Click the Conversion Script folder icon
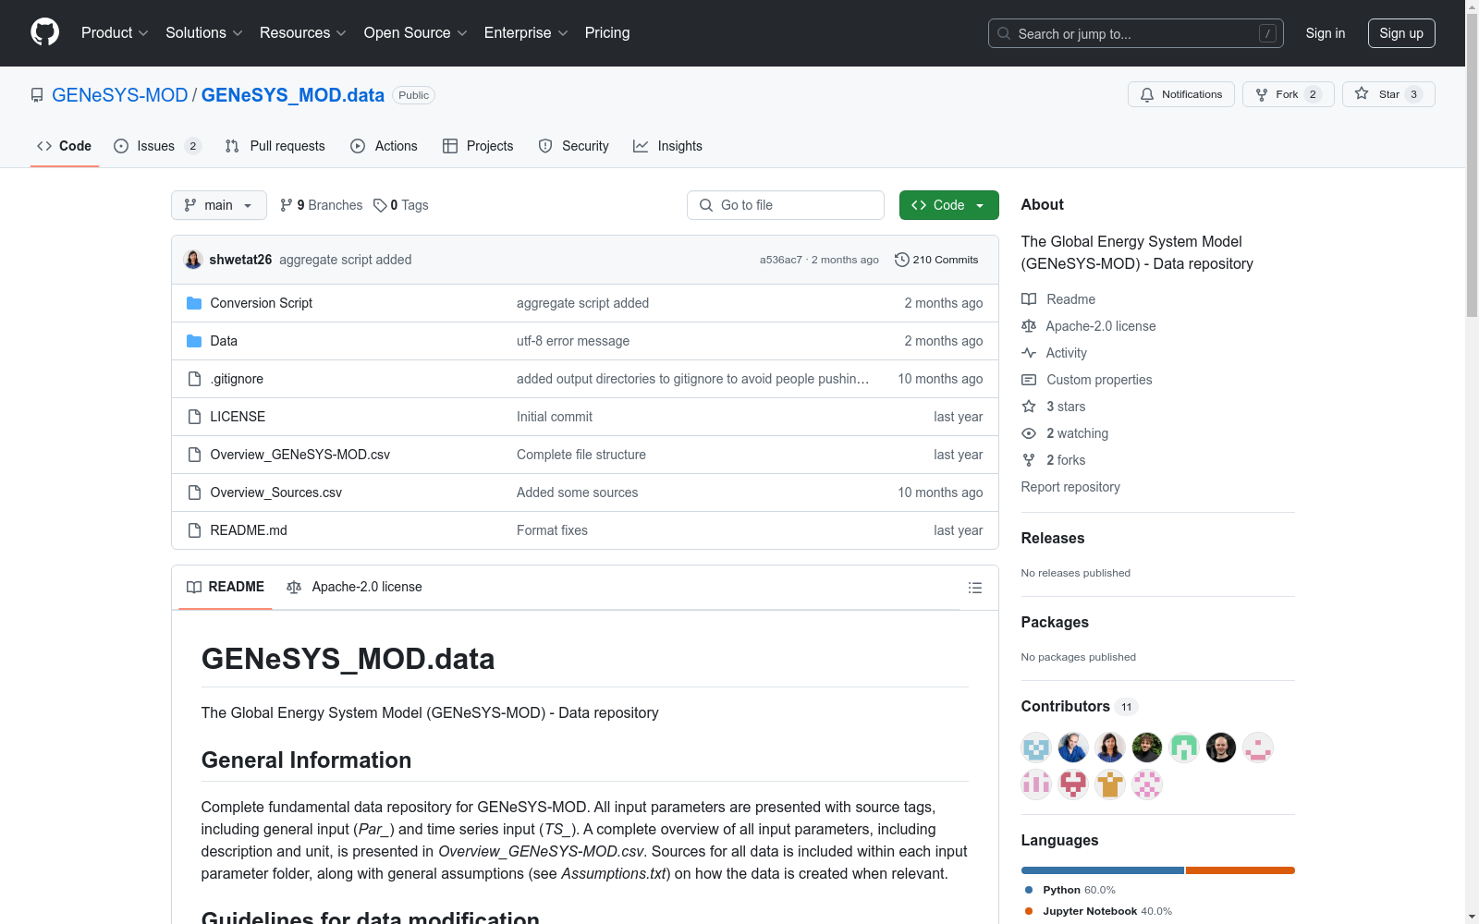The height and width of the screenshot is (924, 1479). (x=194, y=303)
